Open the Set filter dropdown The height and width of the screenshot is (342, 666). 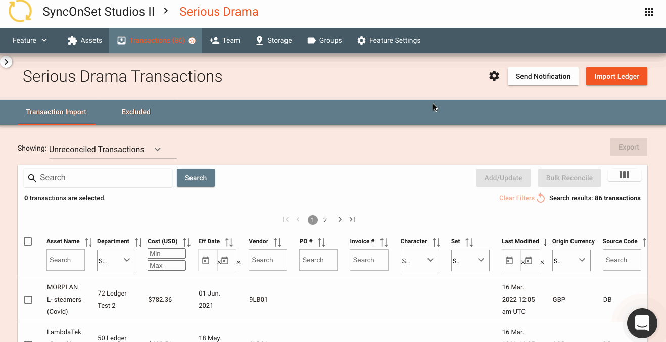click(x=470, y=260)
